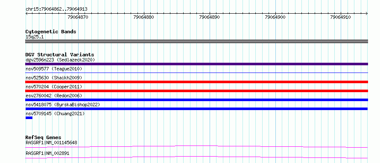This screenshot has height=163, width=380.
Task: Open nsv5418075 (ByrskaBishop2022) variant label
Action: coord(63,105)
